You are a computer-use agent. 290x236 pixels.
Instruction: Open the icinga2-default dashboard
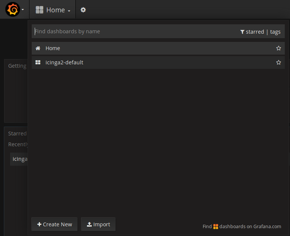(x=64, y=62)
